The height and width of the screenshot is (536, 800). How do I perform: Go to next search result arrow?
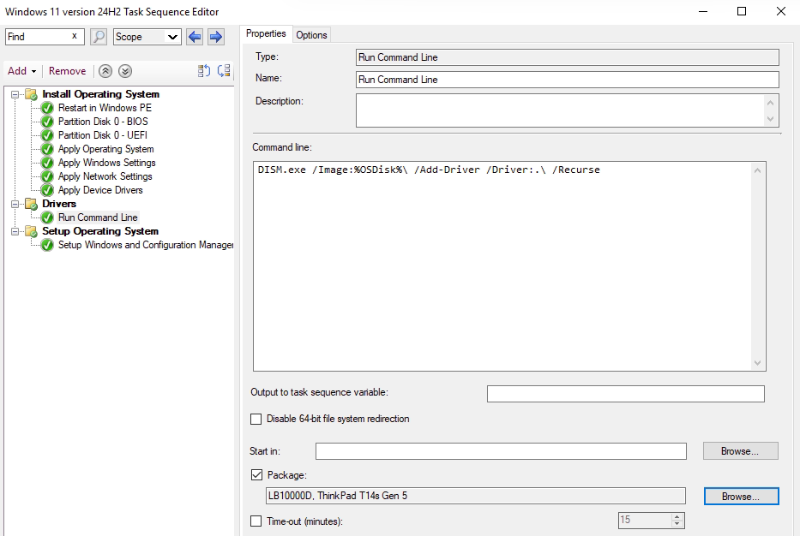216,37
